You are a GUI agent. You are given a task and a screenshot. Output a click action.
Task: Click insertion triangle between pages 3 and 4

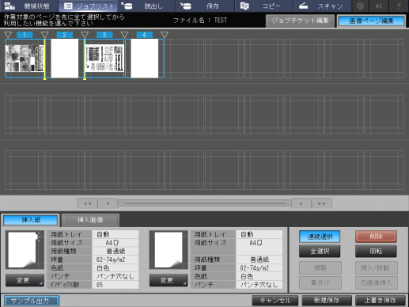click(x=124, y=35)
